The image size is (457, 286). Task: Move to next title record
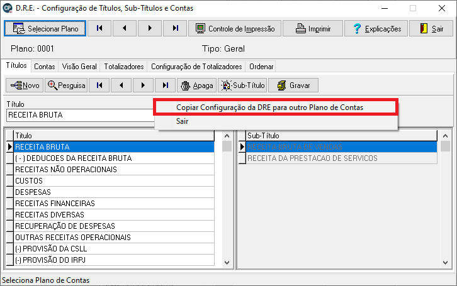(143, 85)
